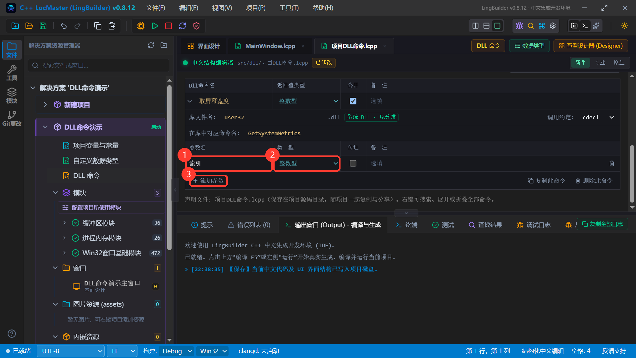Screen dimensions: 636x358
Task: Select the split-columns layout toggle
Action: click(475, 26)
